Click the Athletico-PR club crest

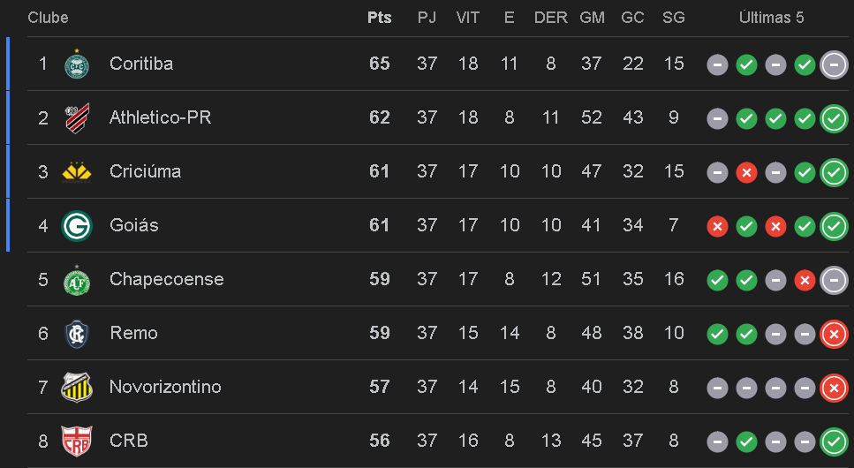click(77, 118)
